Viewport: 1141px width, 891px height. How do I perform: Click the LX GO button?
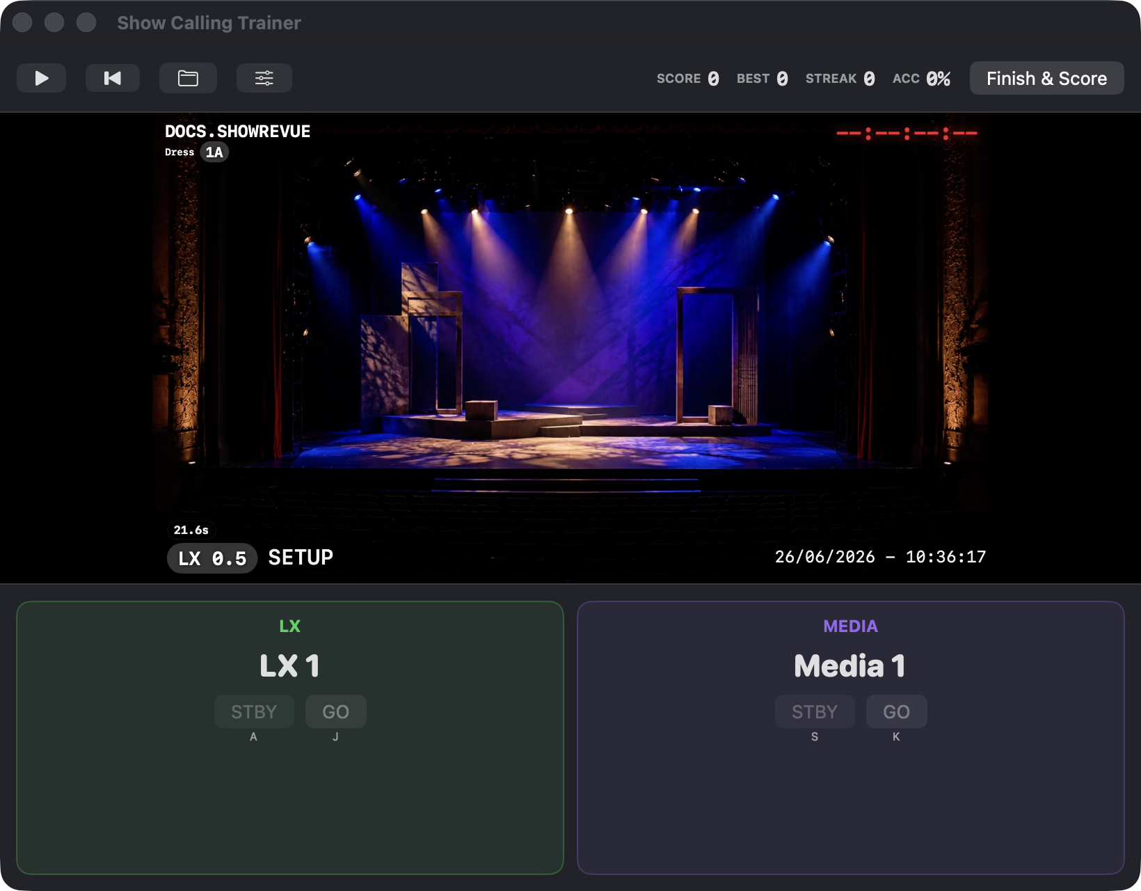[335, 711]
